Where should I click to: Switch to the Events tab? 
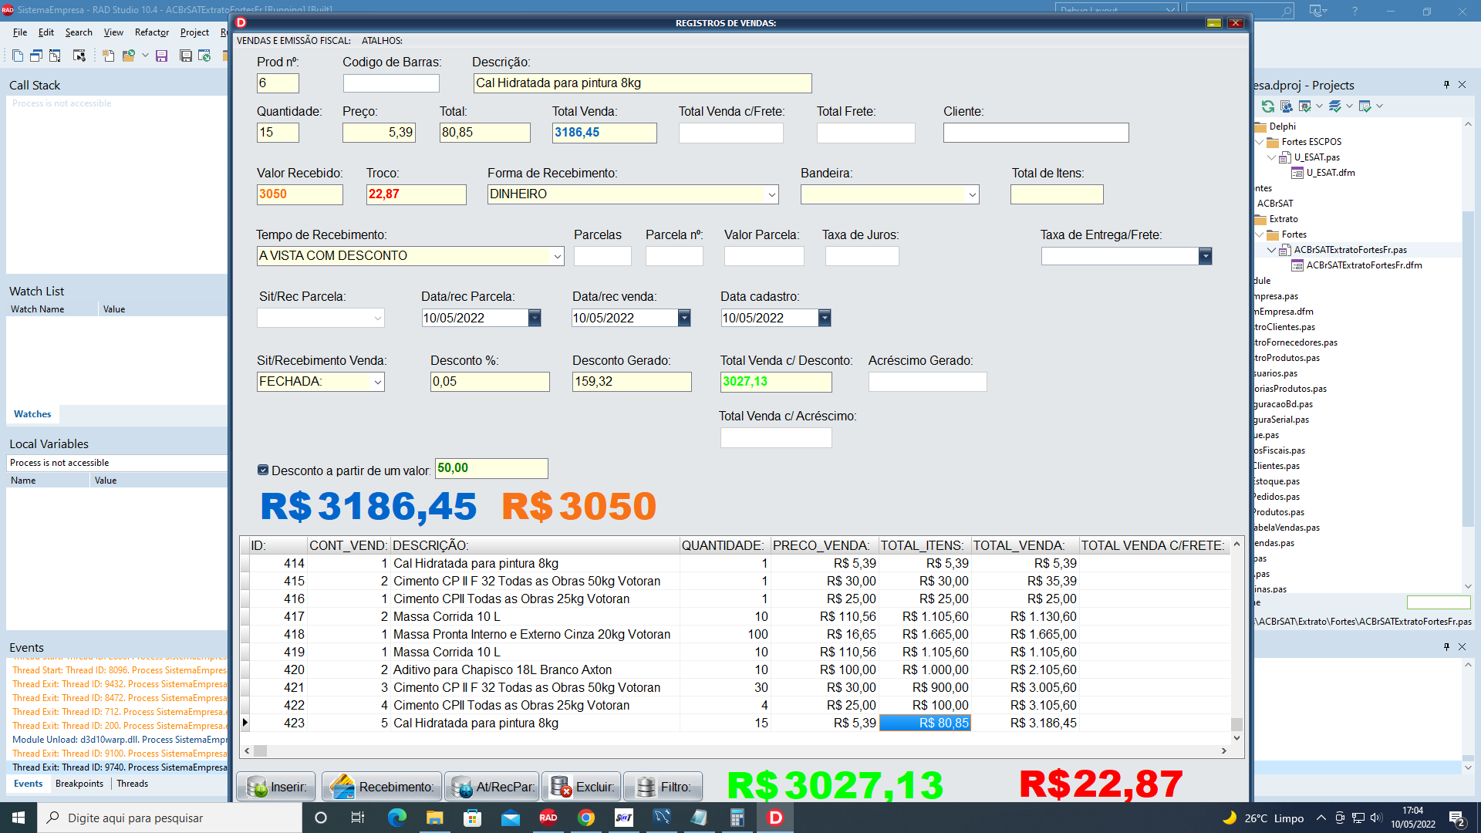[x=29, y=784]
